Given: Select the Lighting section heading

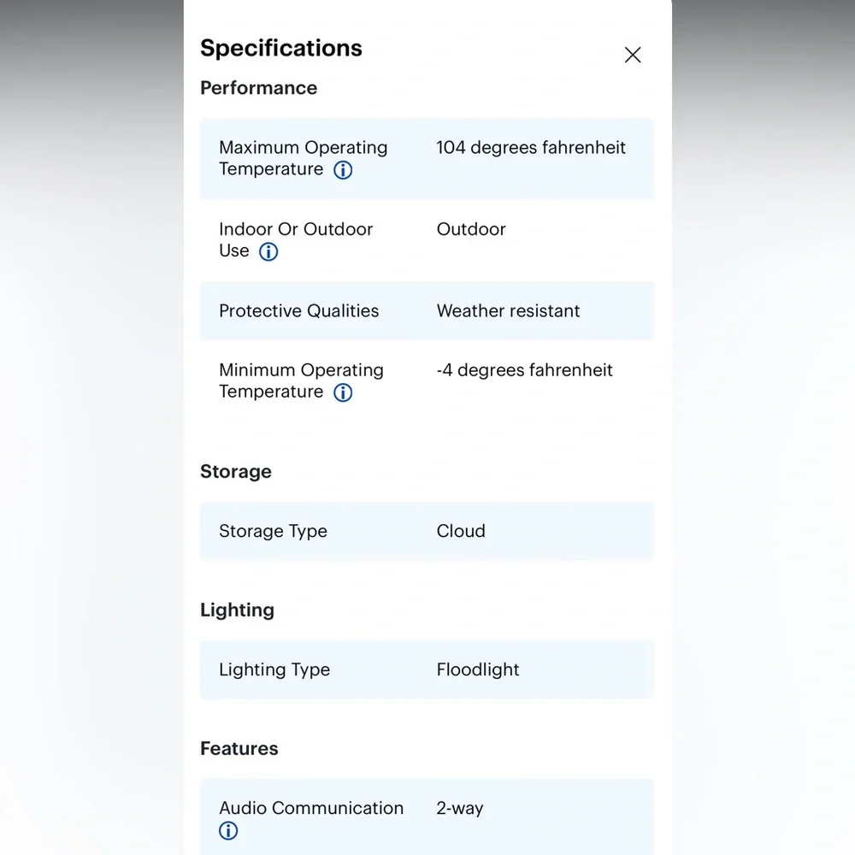Looking at the screenshot, I should click(237, 610).
